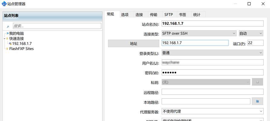The image size is (270, 121).
Task: Click the 192.168.1.7 site icon in the tree
Action: [x=10, y=44]
